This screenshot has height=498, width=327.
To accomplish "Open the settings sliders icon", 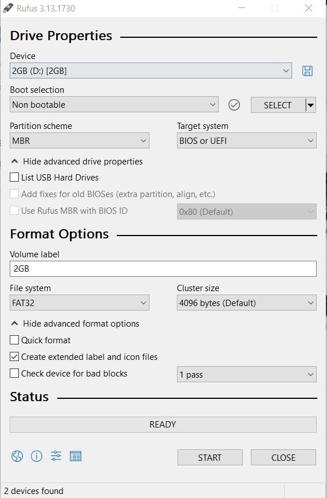I will [56, 456].
